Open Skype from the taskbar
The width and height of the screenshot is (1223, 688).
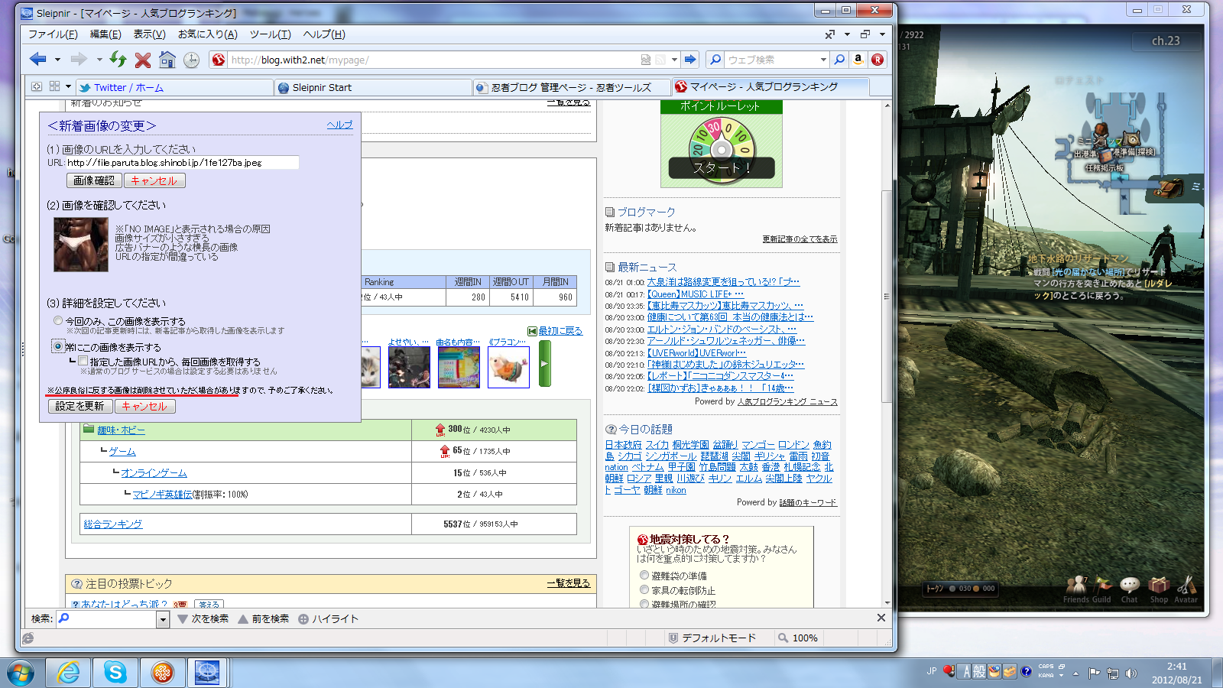(x=115, y=673)
